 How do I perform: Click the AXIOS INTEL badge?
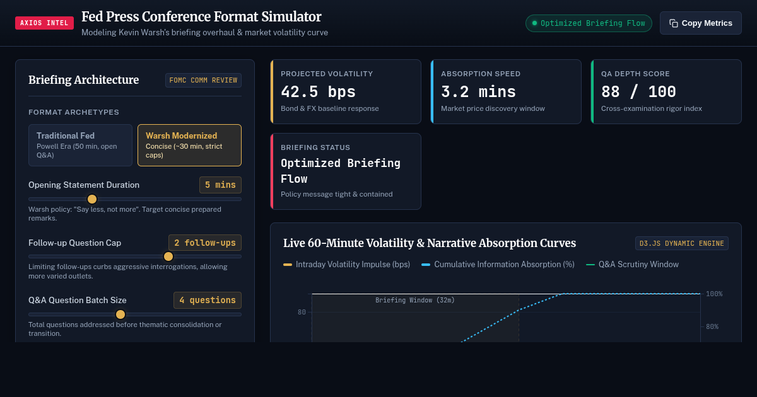point(44,23)
